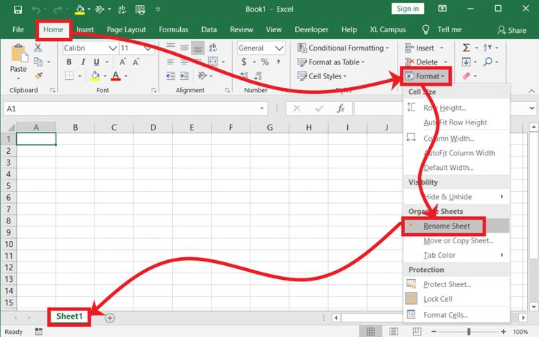Apply red font color A

click(x=116, y=75)
